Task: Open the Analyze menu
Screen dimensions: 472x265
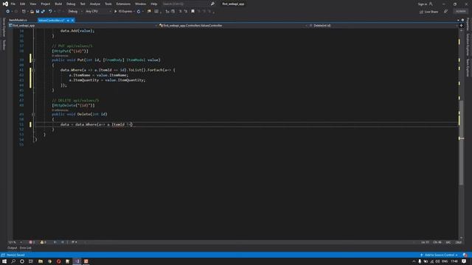Action: 95,4
